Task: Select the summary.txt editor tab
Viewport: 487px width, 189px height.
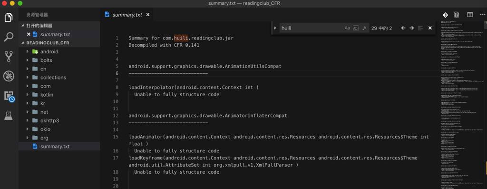Action: 127,15
